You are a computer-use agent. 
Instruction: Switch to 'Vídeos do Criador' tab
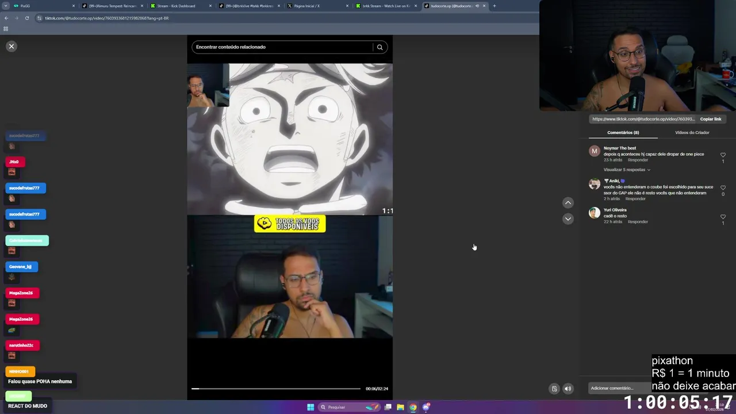pos(692,132)
